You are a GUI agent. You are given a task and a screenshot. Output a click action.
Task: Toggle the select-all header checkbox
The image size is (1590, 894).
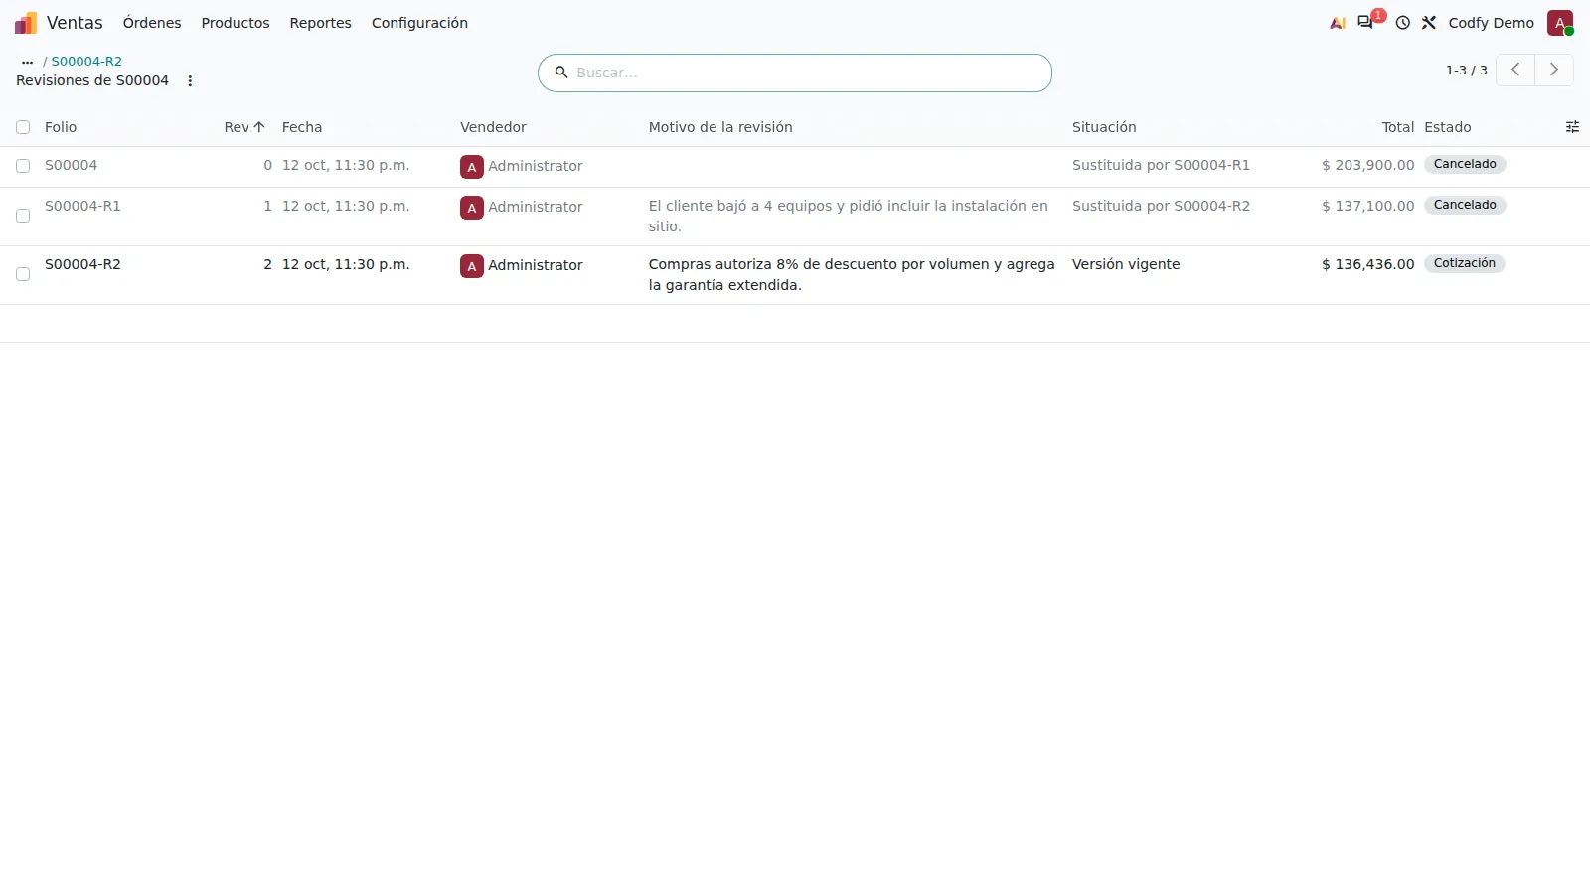(x=23, y=127)
